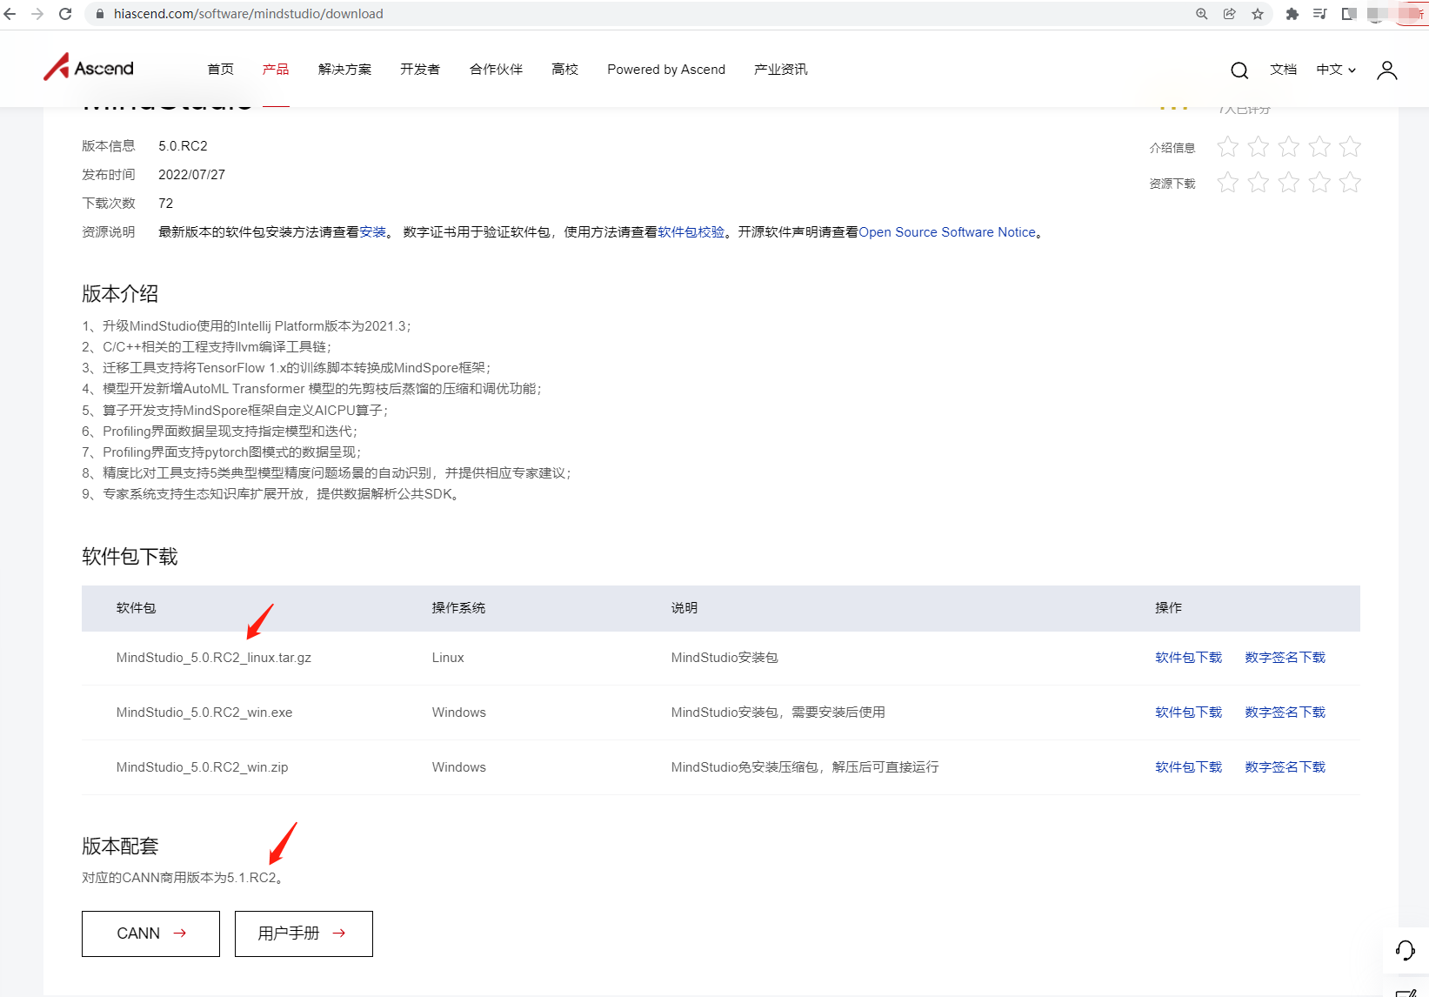Select the file name MindStudio_5.0.RC2_linux.tar.gz
The image size is (1429, 997).
(214, 658)
